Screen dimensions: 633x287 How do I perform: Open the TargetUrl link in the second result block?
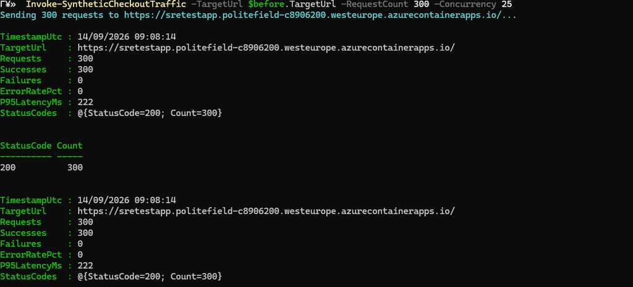coord(266,211)
